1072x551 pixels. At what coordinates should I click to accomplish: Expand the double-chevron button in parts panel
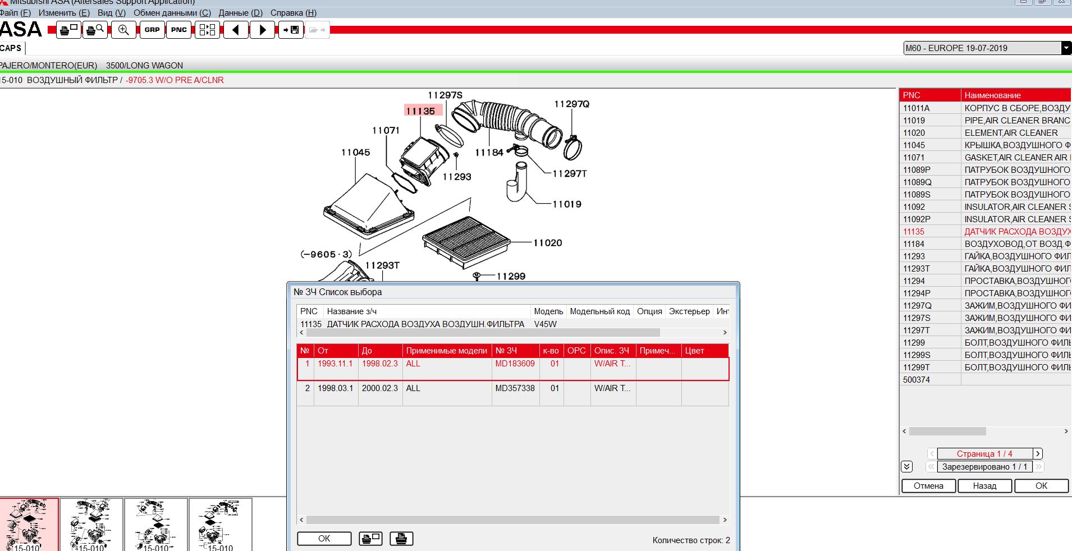(906, 466)
